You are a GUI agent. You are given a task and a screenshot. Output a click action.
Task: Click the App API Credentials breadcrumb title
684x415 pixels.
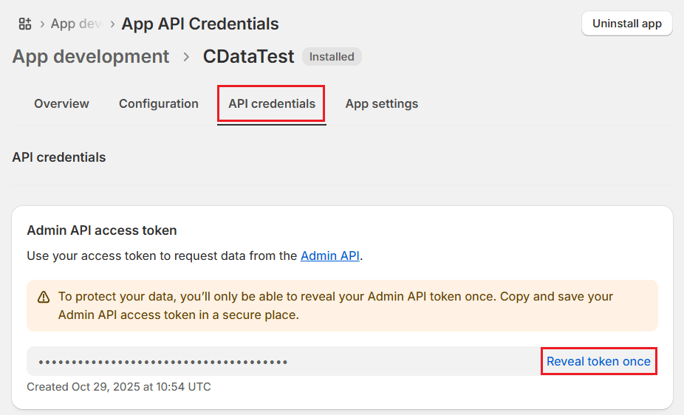point(200,24)
